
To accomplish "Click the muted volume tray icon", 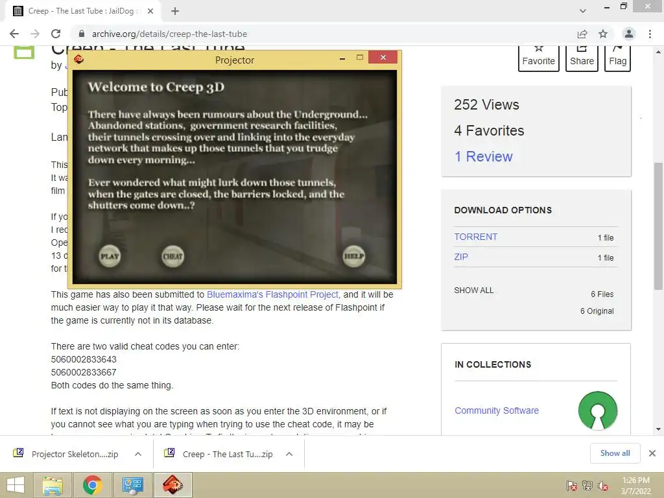I will tap(602, 485).
